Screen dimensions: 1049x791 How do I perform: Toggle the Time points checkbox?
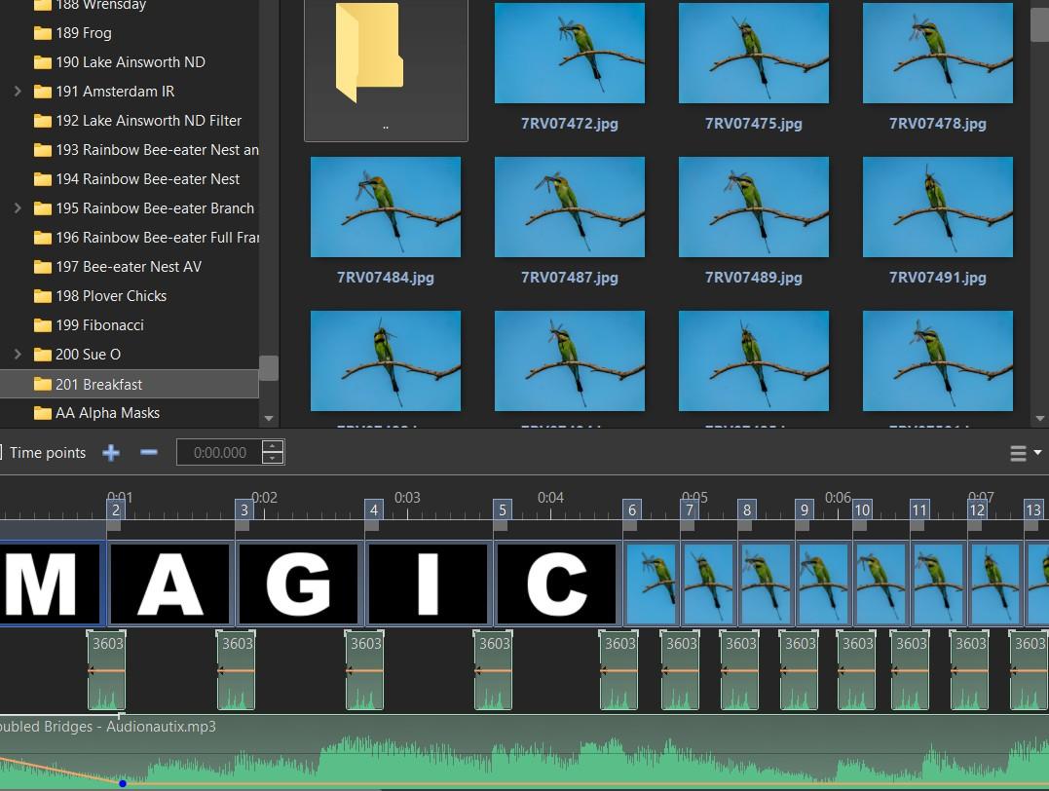coord(2,452)
